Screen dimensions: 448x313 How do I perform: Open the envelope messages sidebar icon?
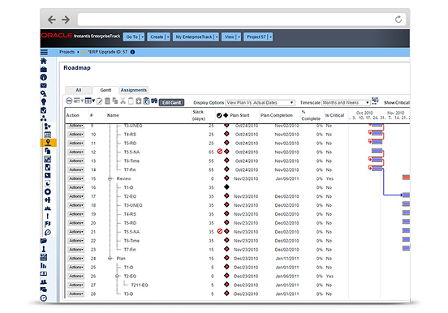tap(44, 85)
